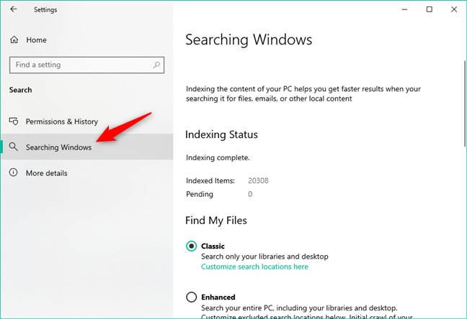Click the Search section label in sidebar

click(20, 90)
